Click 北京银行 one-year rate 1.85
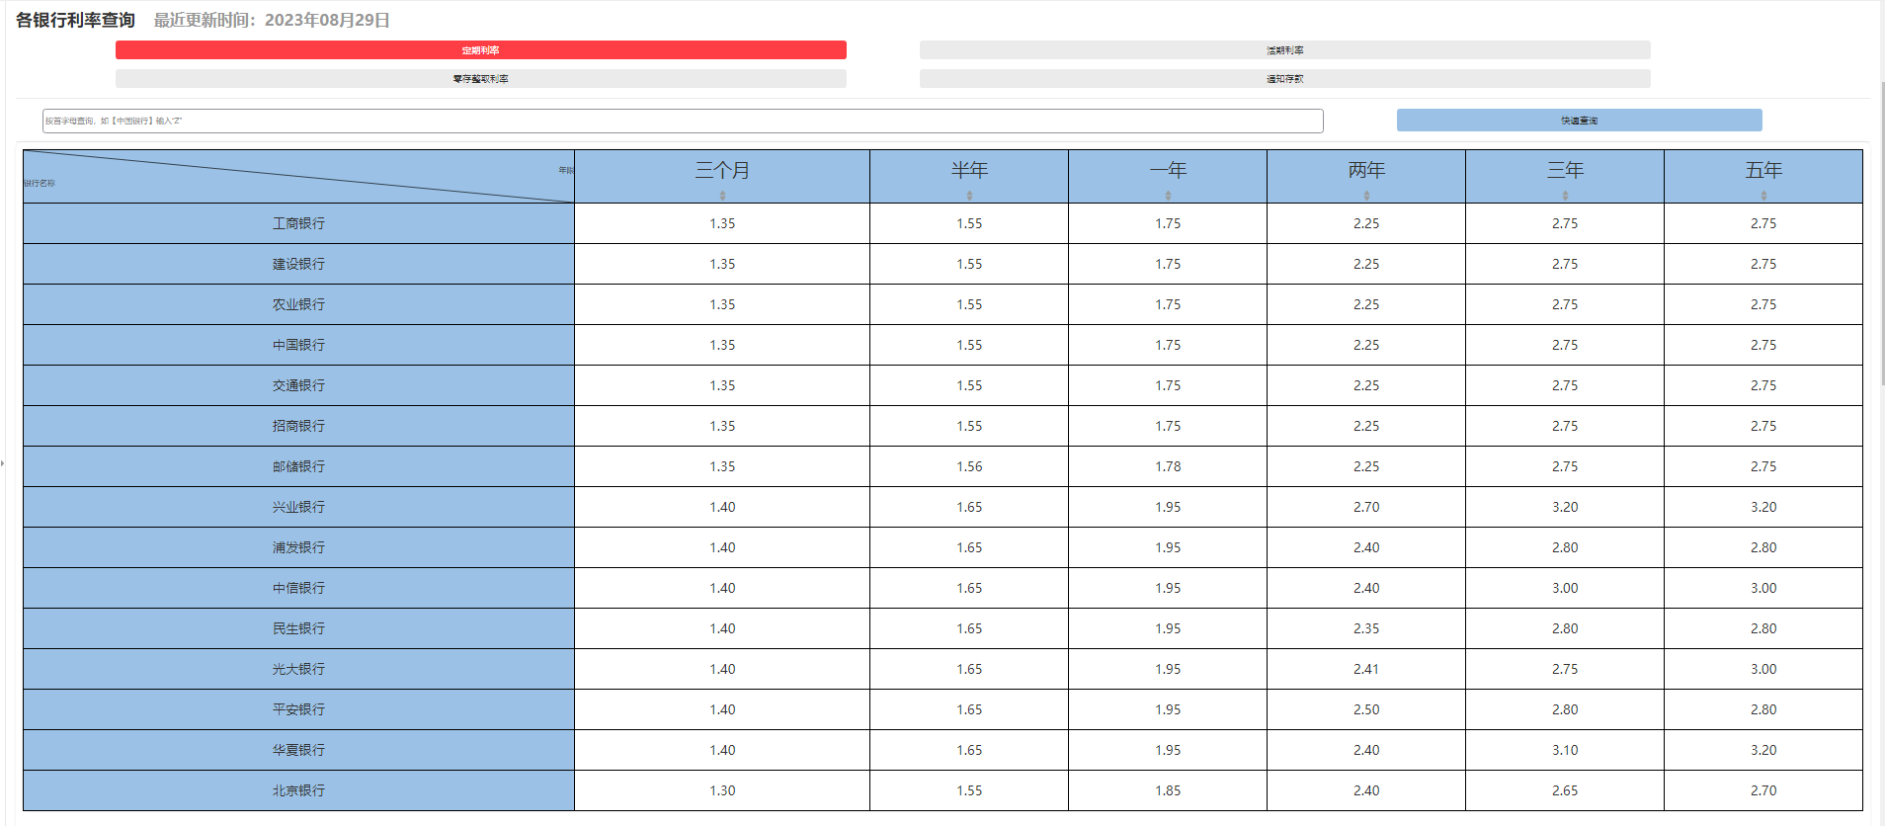Viewport: 1885px width, 826px height. (x=1168, y=790)
